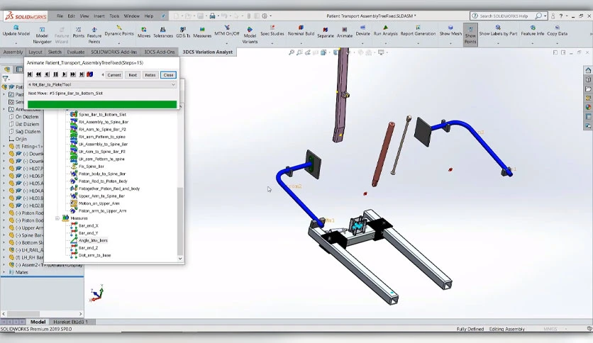Select the Spine_Bar_to_Bottom_Slot move
Screen dimensions: 593x343
click(x=102, y=114)
